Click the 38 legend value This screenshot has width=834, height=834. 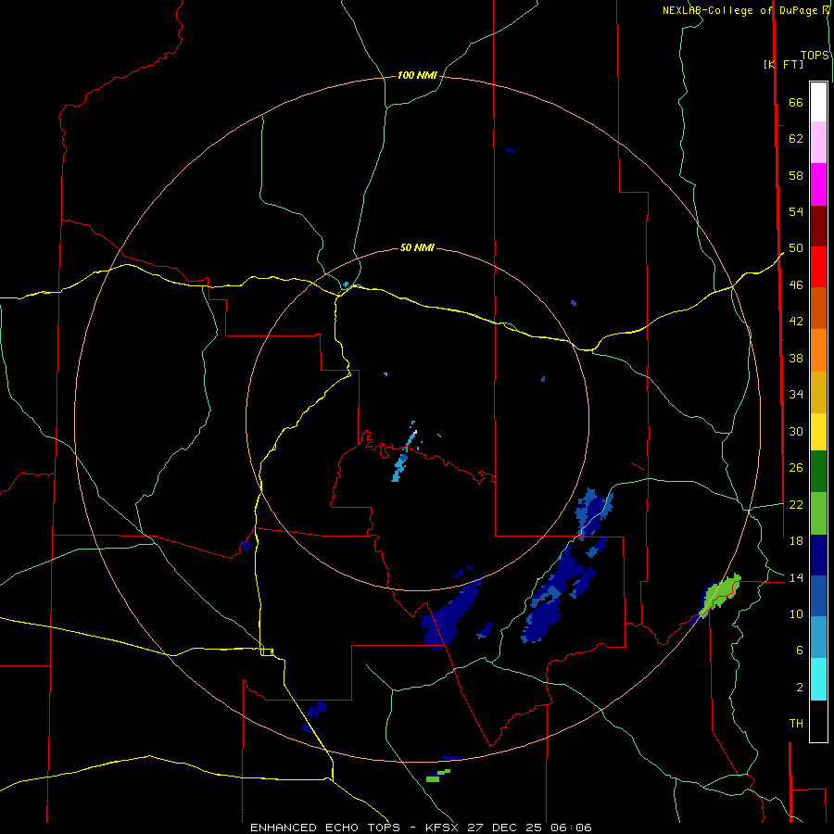tap(796, 358)
